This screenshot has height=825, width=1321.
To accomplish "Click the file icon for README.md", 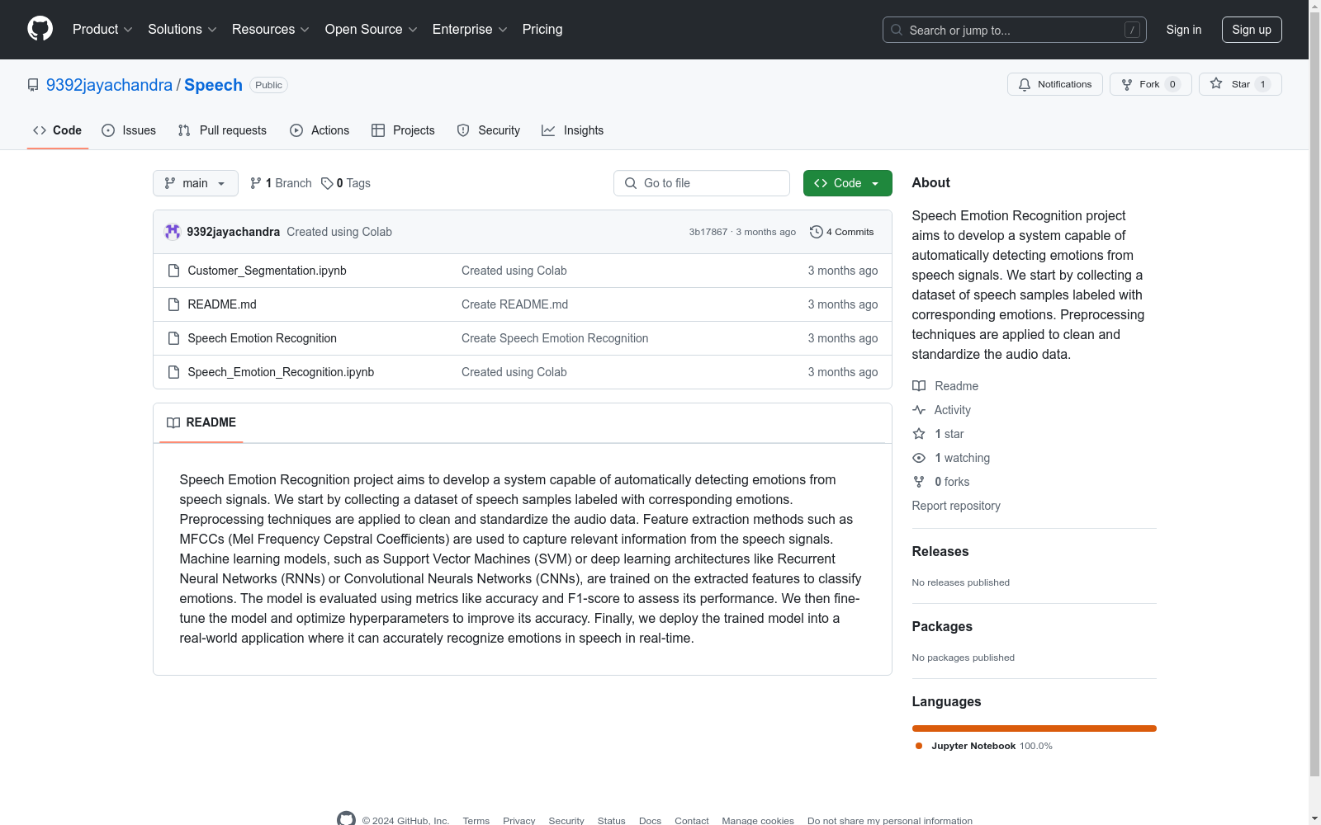I will click(x=173, y=304).
